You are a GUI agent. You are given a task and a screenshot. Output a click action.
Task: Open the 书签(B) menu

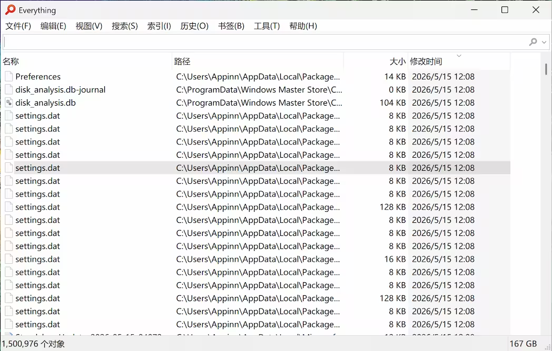[x=231, y=26]
